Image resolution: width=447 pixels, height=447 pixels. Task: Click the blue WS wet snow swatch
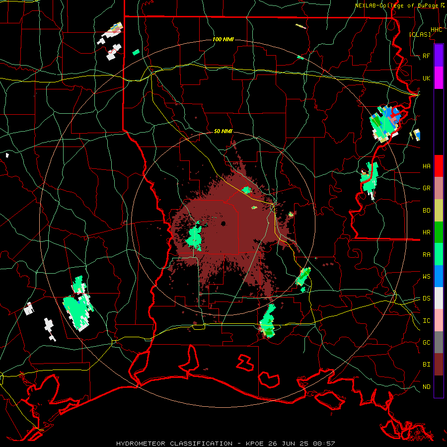click(x=439, y=276)
